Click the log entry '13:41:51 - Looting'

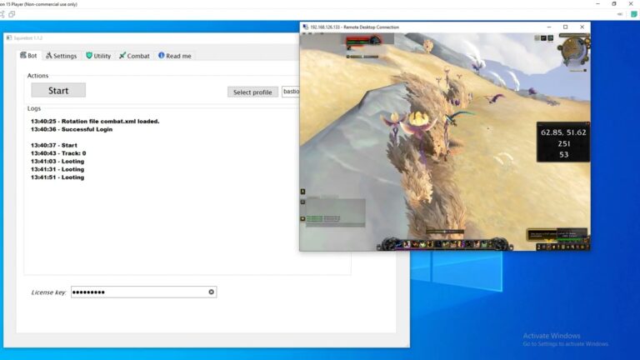click(x=57, y=177)
